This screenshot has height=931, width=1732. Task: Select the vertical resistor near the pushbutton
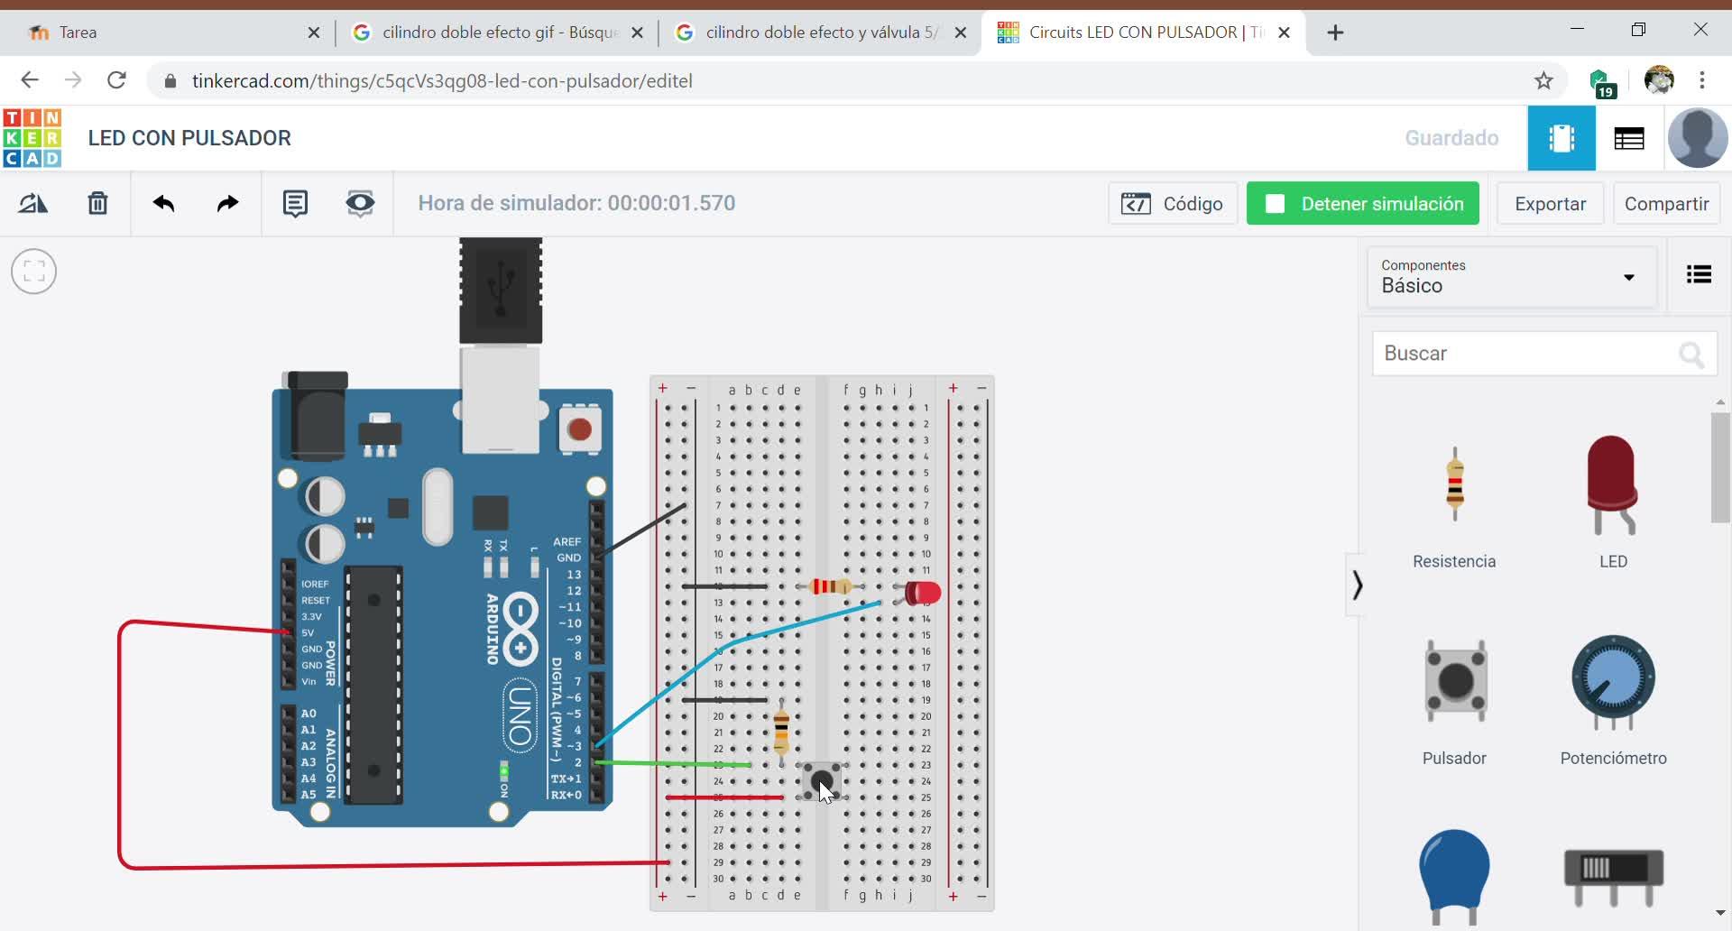coord(781,731)
